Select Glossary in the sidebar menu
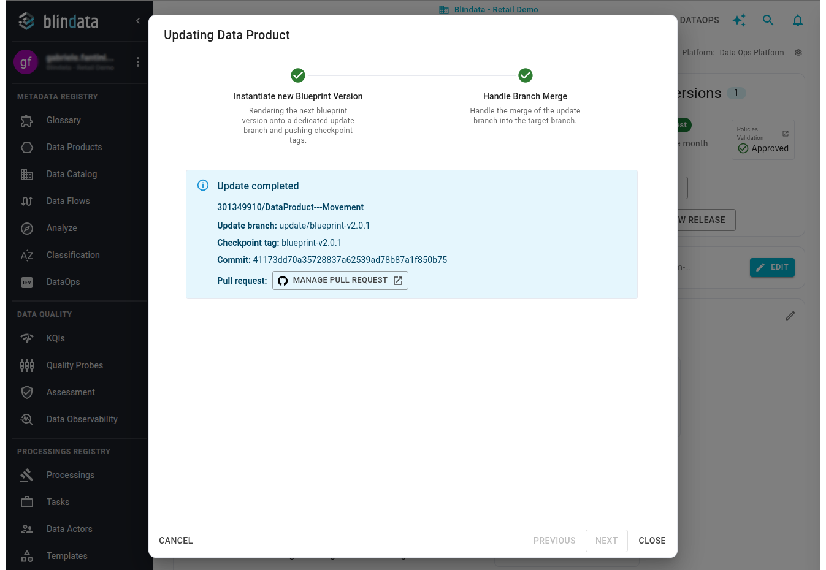Image resolution: width=826 pixels, height=570 pixels. click(64, 121)
